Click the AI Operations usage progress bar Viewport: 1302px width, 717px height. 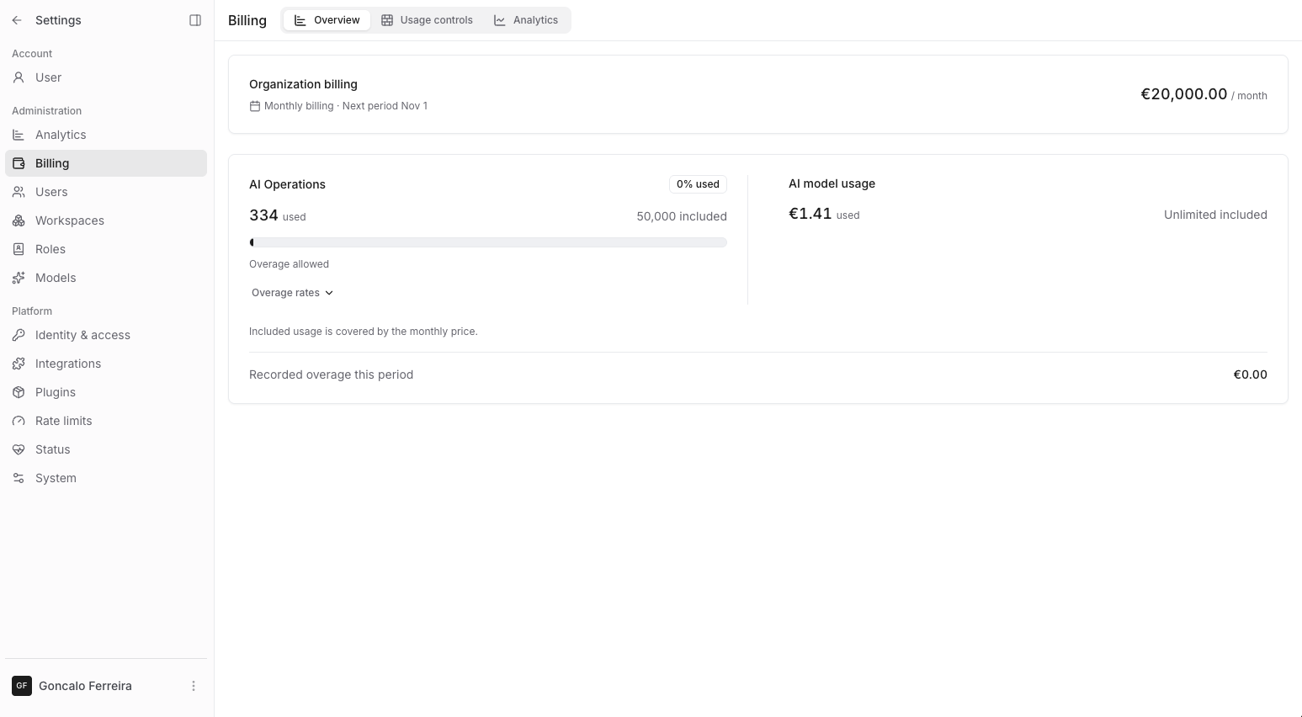pos(488,242)
